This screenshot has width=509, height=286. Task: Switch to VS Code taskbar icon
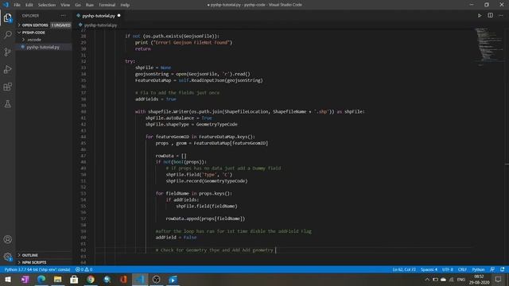click(140, 280)
